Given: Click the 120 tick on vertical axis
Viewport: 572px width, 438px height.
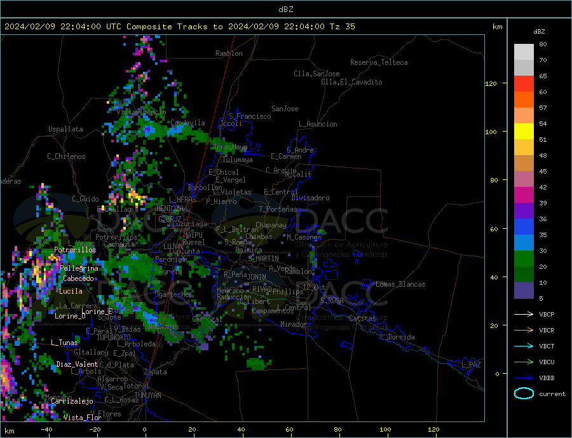Looking at the screenshot, I should pyautogui.click(x=491, y=83).
